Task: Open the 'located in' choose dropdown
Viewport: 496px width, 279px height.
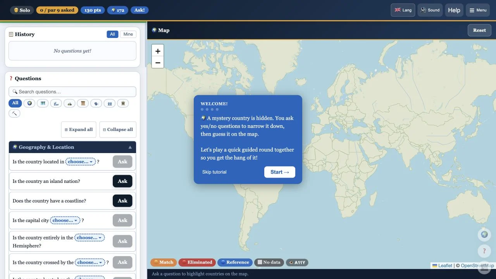Action: pyautogui.click(x=81, y=162)
